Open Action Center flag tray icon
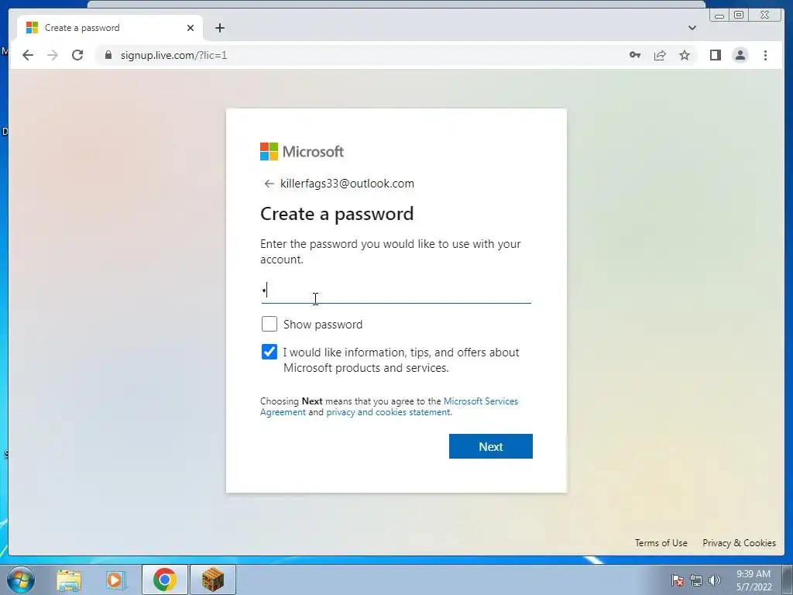Screen dimensions: 793x595 [x=678, y=580]
